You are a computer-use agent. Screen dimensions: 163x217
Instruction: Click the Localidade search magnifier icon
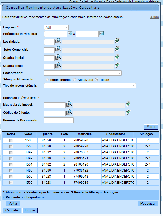(58, 41)
